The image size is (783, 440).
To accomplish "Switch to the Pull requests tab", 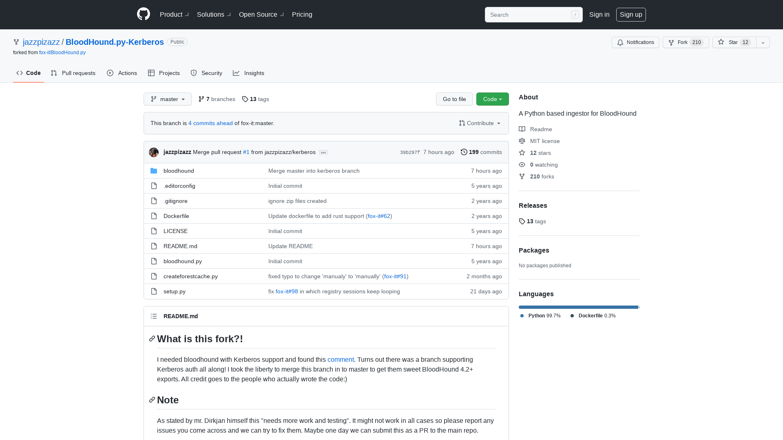I will point(73,73).
